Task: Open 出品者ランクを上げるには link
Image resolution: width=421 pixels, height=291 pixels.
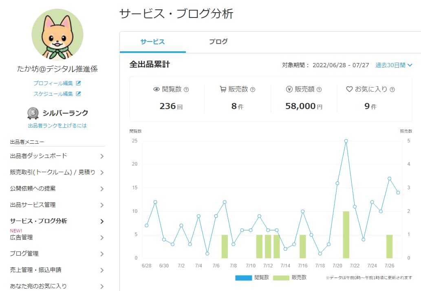Action: [57, 125]
